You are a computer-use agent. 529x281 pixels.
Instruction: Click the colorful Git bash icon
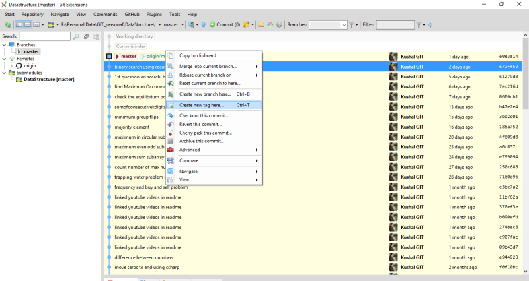click(270, 24)
